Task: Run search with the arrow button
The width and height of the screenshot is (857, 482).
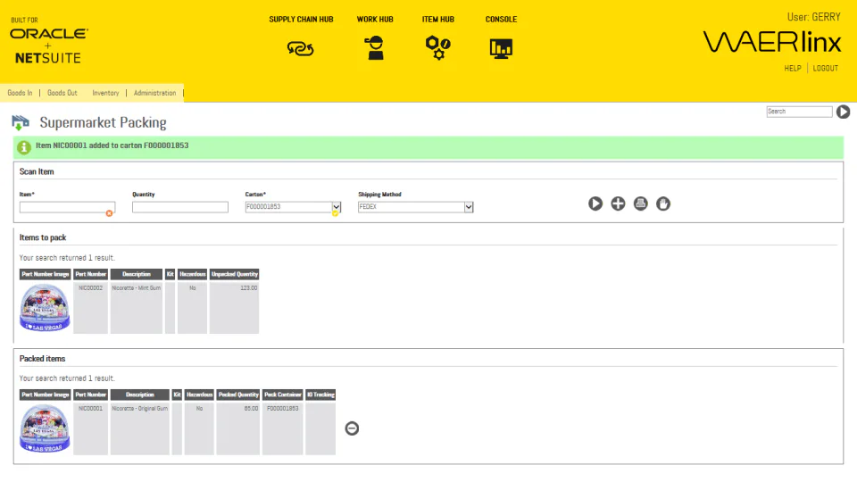Action: pos(843,112)
